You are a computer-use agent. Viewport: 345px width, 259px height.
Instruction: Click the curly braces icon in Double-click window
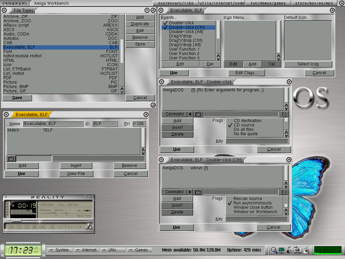pos(284,114)
